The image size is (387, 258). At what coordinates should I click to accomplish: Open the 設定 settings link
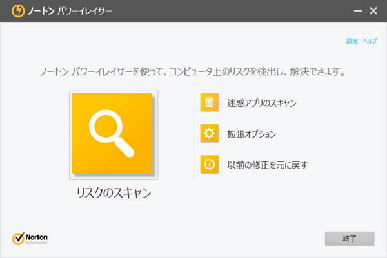click(352, 41)
